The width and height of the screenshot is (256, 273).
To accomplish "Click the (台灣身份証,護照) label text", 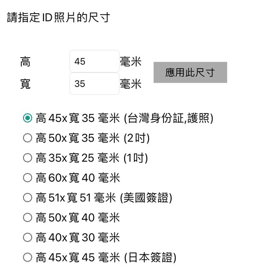I will point(168,118).
